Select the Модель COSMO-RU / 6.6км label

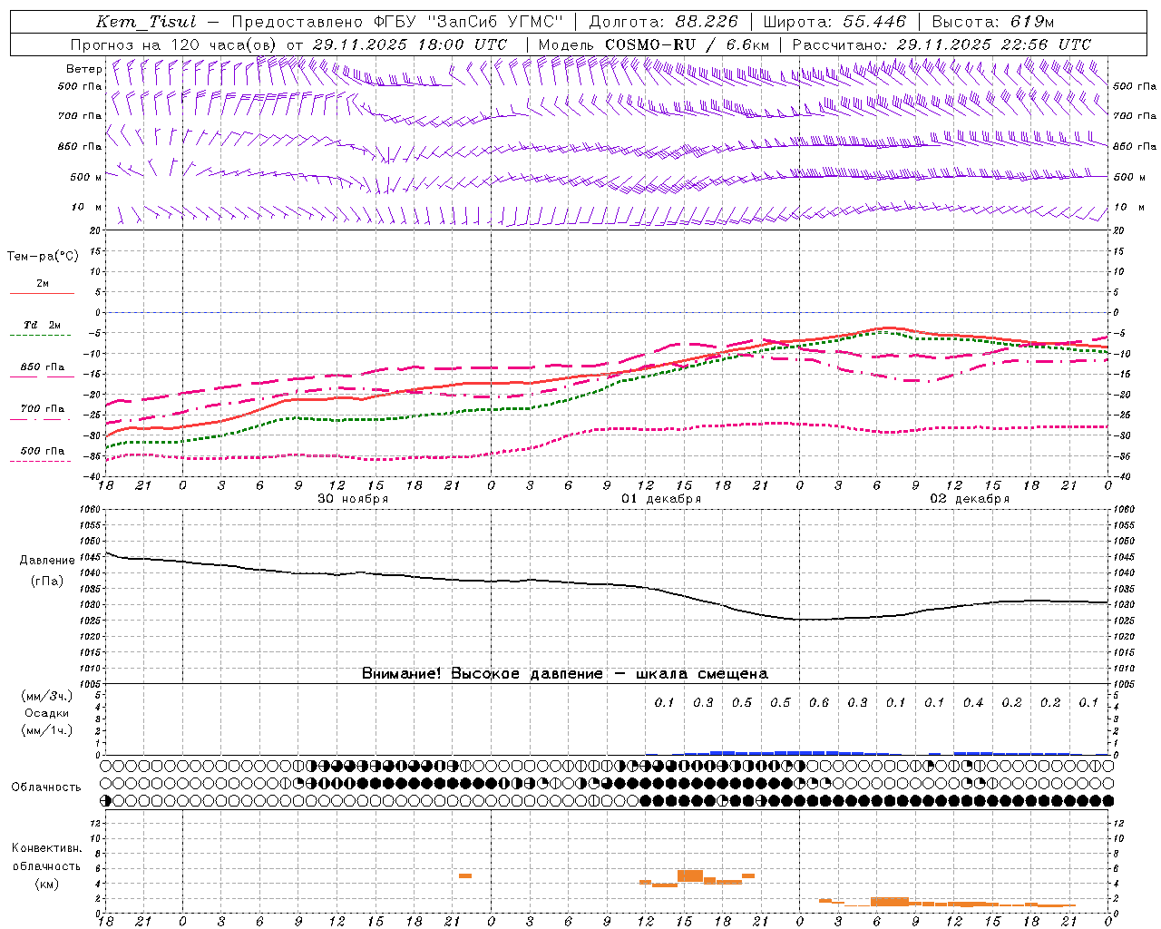pos(653,44)
